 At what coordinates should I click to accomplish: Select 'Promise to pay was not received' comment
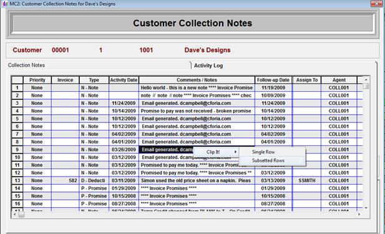click(x=197, y=111)
